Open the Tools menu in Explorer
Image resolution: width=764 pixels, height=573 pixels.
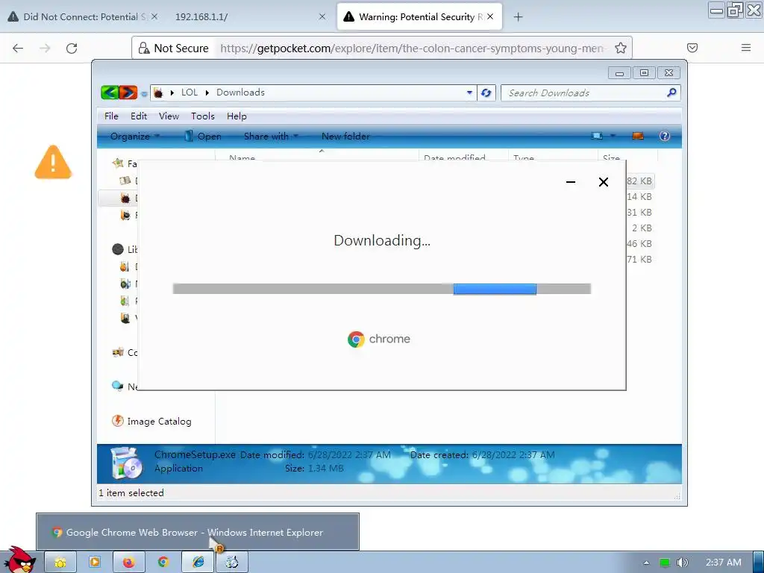click(203, 116)
